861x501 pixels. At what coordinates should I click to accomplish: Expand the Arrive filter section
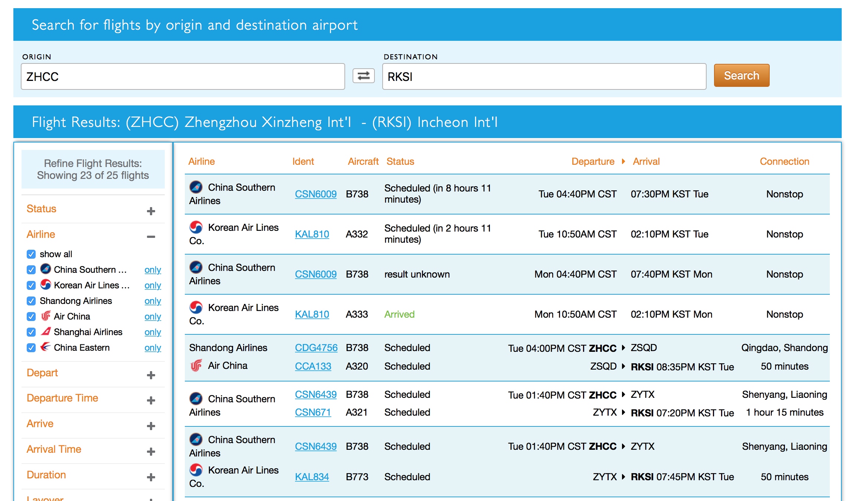pos(151,426)
